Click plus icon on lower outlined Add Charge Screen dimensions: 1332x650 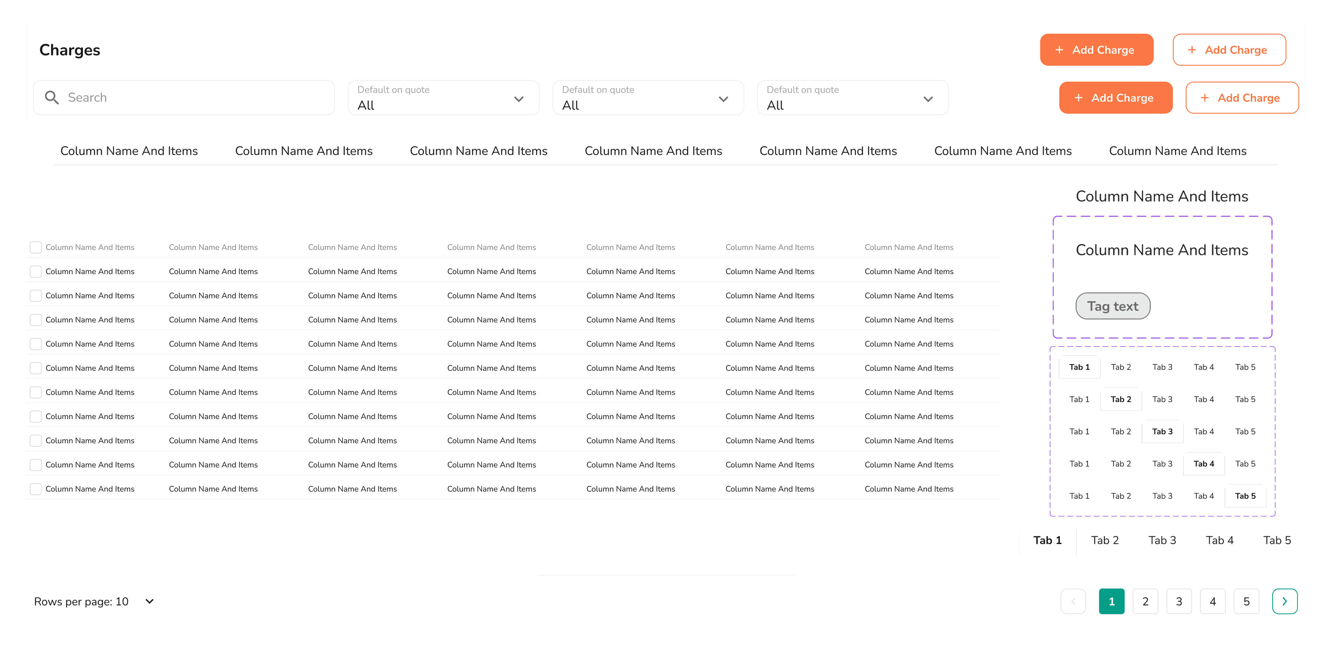tap(1204, 98)
